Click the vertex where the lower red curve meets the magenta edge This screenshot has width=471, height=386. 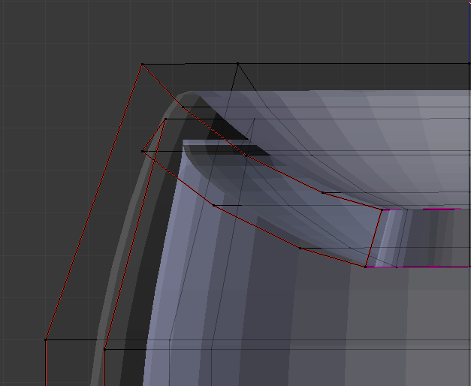point(366,267)
